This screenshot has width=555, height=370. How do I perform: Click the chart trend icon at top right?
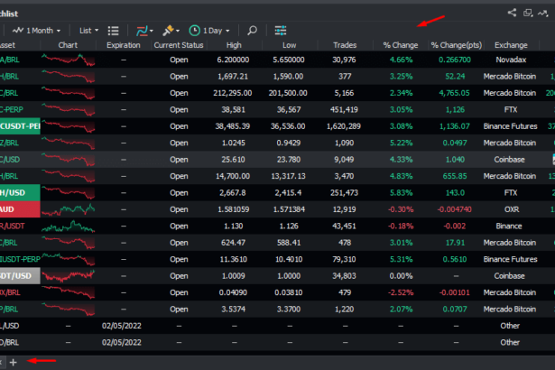(x=543, y=14)
